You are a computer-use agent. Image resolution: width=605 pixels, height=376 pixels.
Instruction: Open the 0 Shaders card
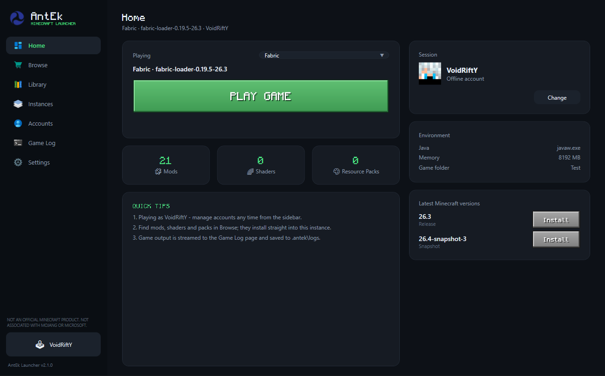pyautogui.click(x=261, y=165)
